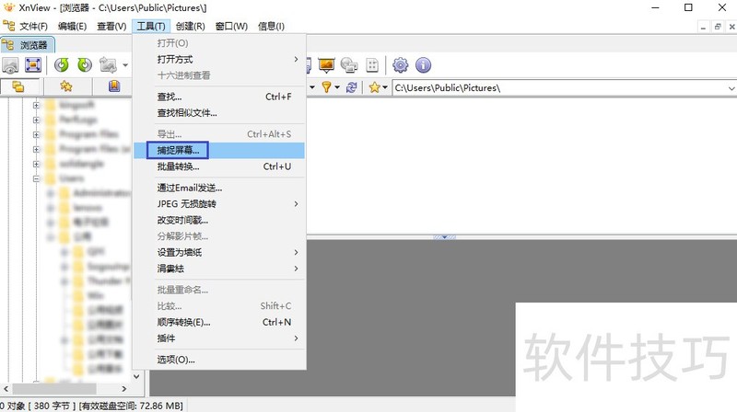
Task: Select 改变时间戳... menu entry
Action: tap(219, 220)
